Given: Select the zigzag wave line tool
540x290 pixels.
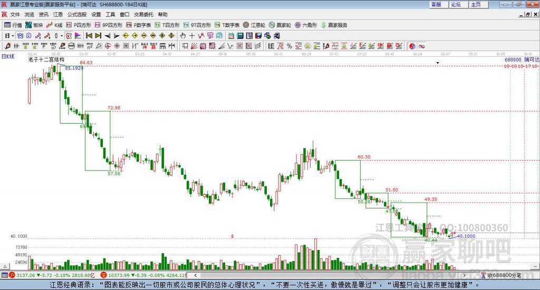Looking at the screenshot, I should [x=230, y=46].
